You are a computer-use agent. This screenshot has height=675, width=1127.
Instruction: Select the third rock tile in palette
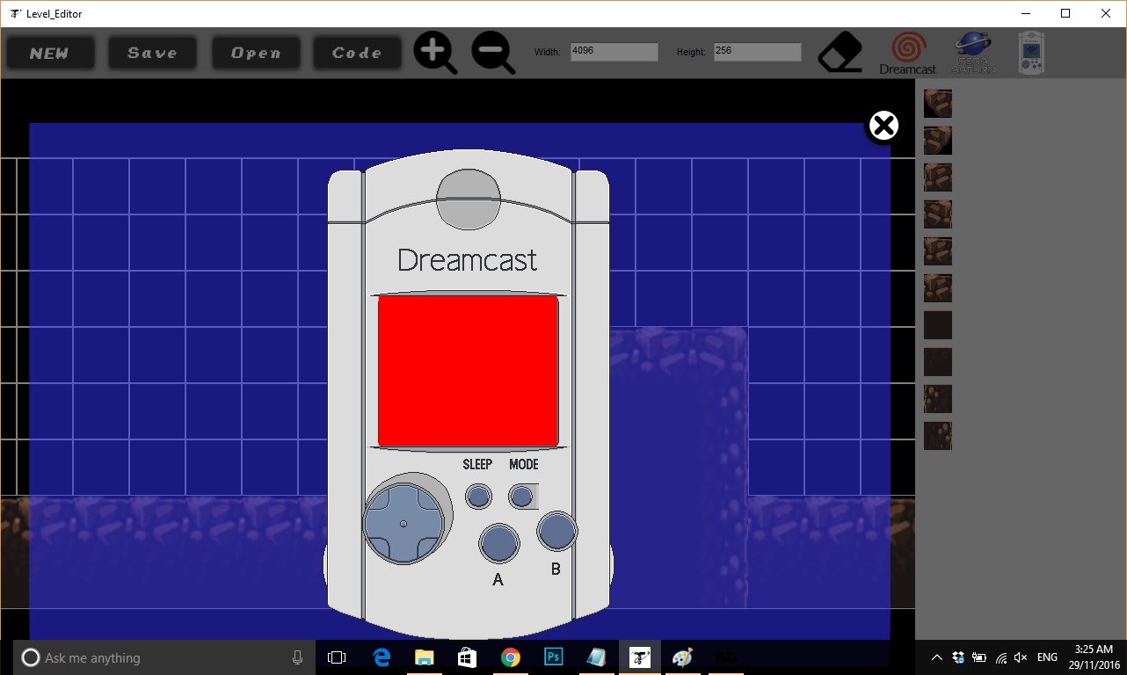pos(938,178)
